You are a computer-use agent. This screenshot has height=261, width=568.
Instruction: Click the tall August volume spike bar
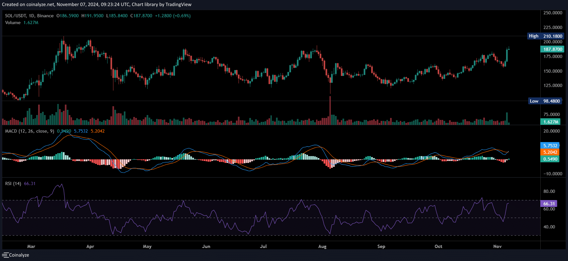[x=330, y=110]
